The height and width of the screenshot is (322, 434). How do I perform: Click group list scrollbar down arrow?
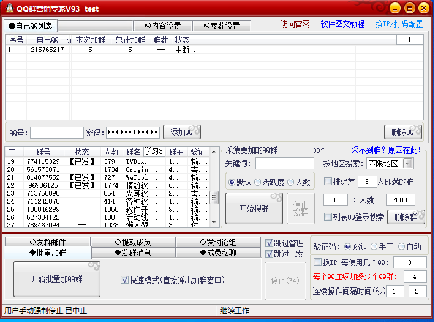pos(214,222)
